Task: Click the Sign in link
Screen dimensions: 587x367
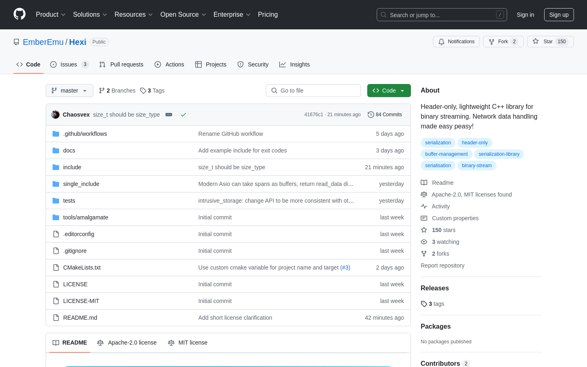Action: click(525, 15)
